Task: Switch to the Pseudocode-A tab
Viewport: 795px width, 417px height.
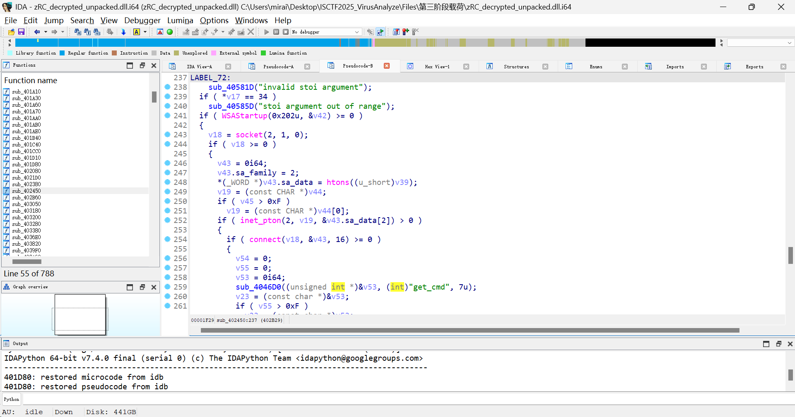Action: (x=278, y=67)
